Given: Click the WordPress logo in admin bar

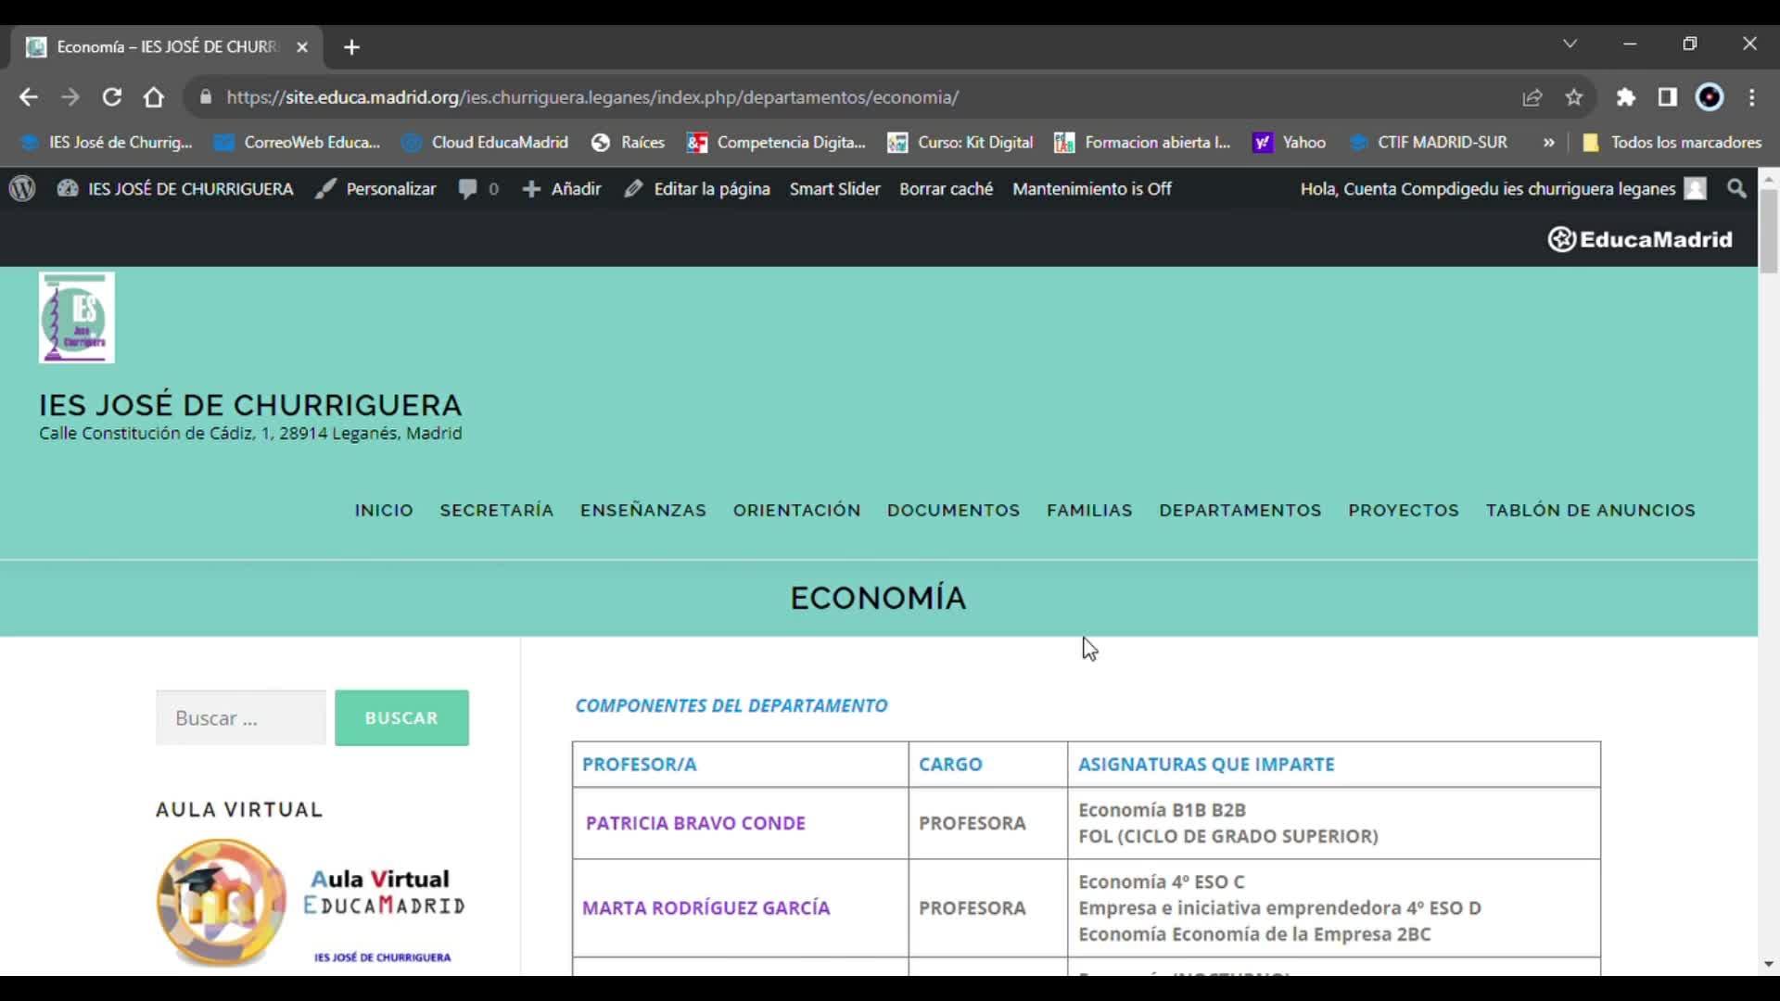Looking at the screenshot, I should tap(22, 189).
